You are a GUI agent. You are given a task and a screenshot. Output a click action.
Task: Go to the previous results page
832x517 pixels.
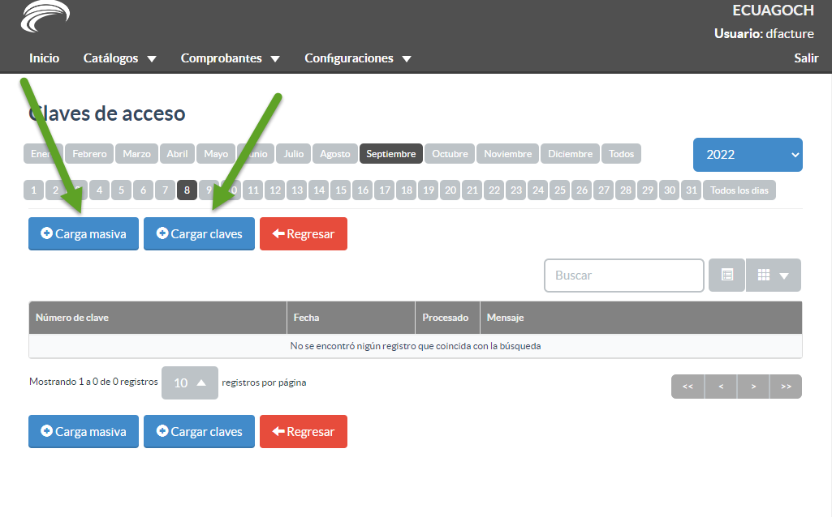721,387
